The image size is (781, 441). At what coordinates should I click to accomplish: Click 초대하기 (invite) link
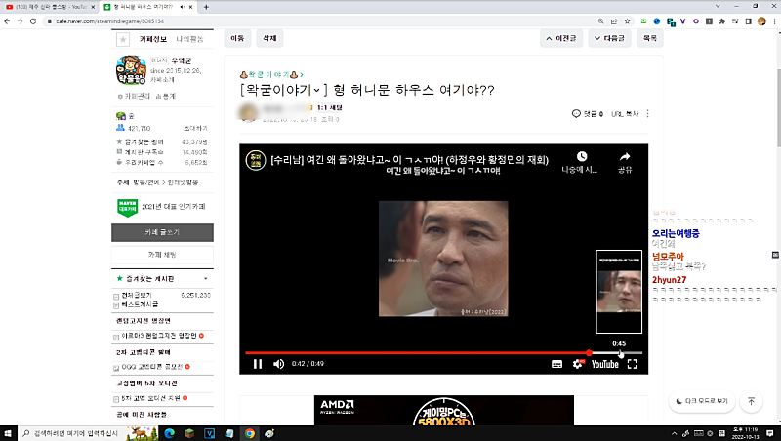pos(196,129)
